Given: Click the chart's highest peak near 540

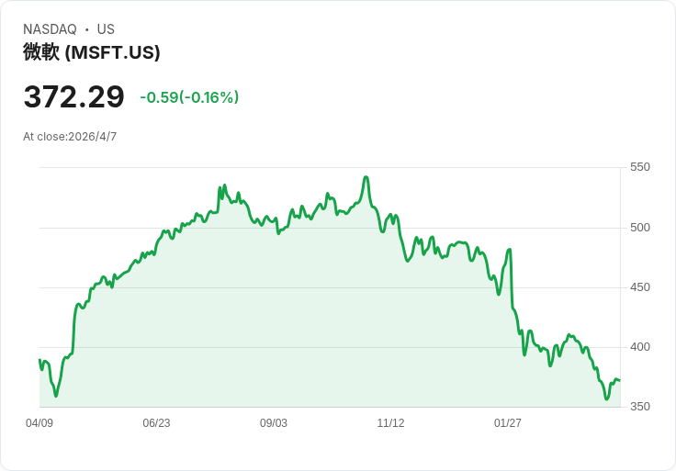Looking at the screenshot, I should pyautogui.click(x=366, y=177).
